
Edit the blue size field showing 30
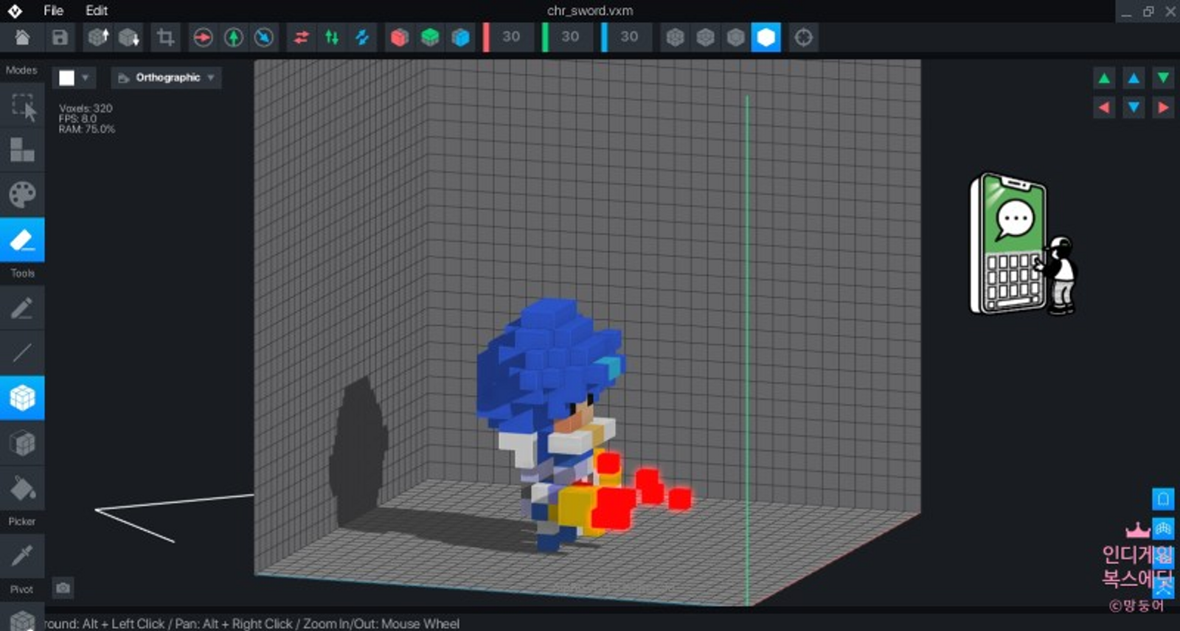630,37
